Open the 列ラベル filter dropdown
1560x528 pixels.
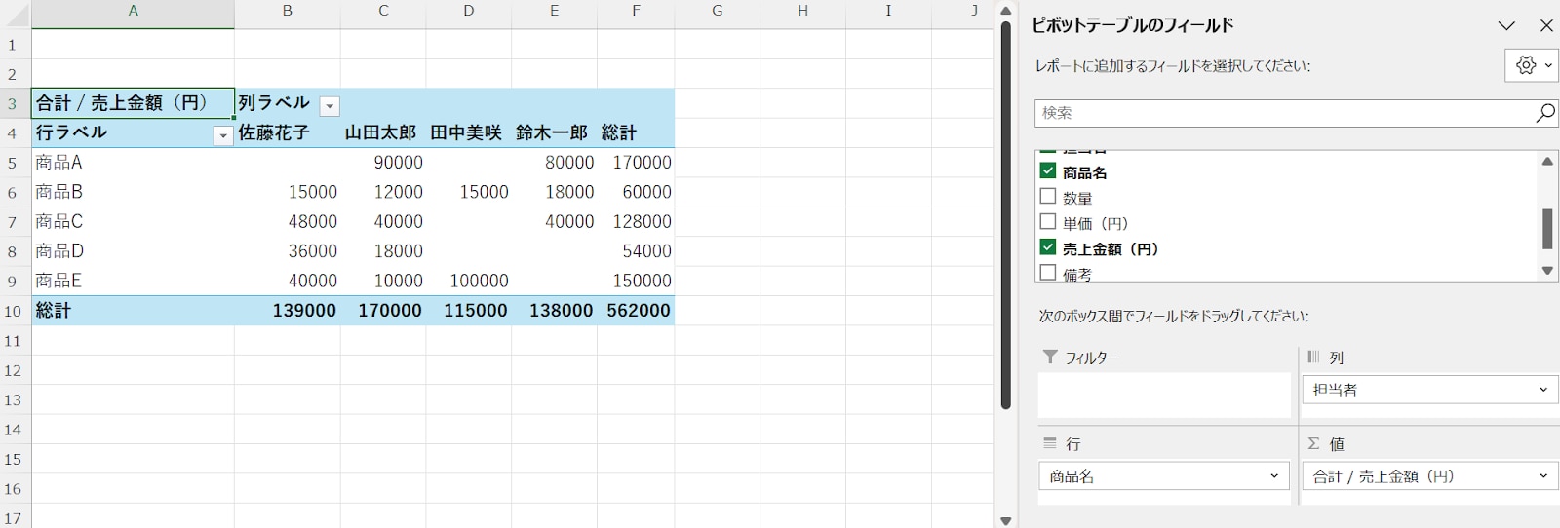[x=330, y=106]
